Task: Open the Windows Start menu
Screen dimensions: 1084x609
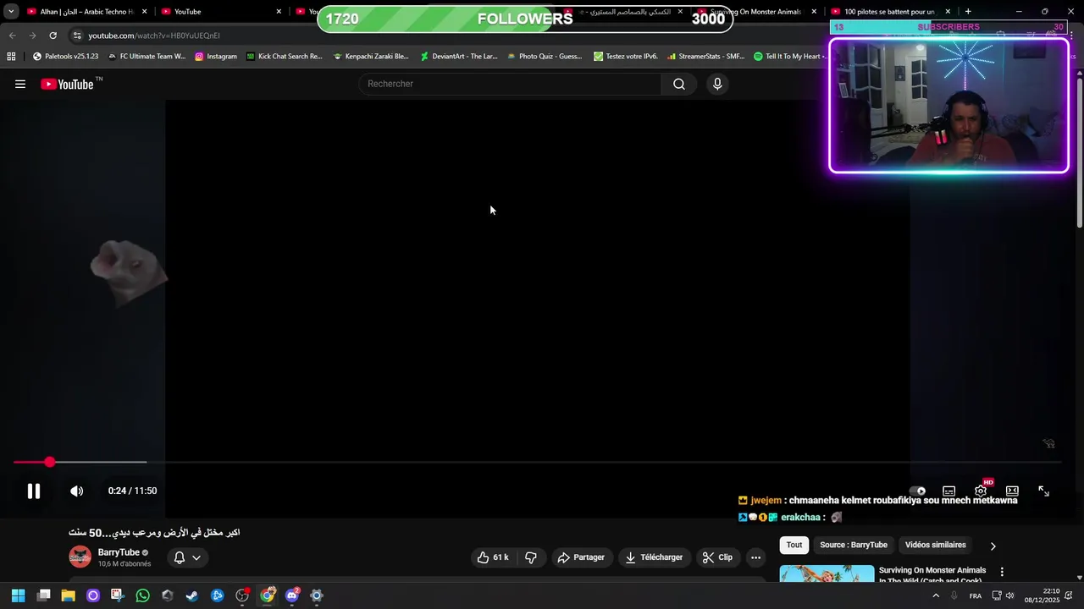Action: tap(19, 595)
